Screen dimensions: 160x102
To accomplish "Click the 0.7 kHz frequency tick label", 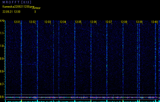I will 2,84.
